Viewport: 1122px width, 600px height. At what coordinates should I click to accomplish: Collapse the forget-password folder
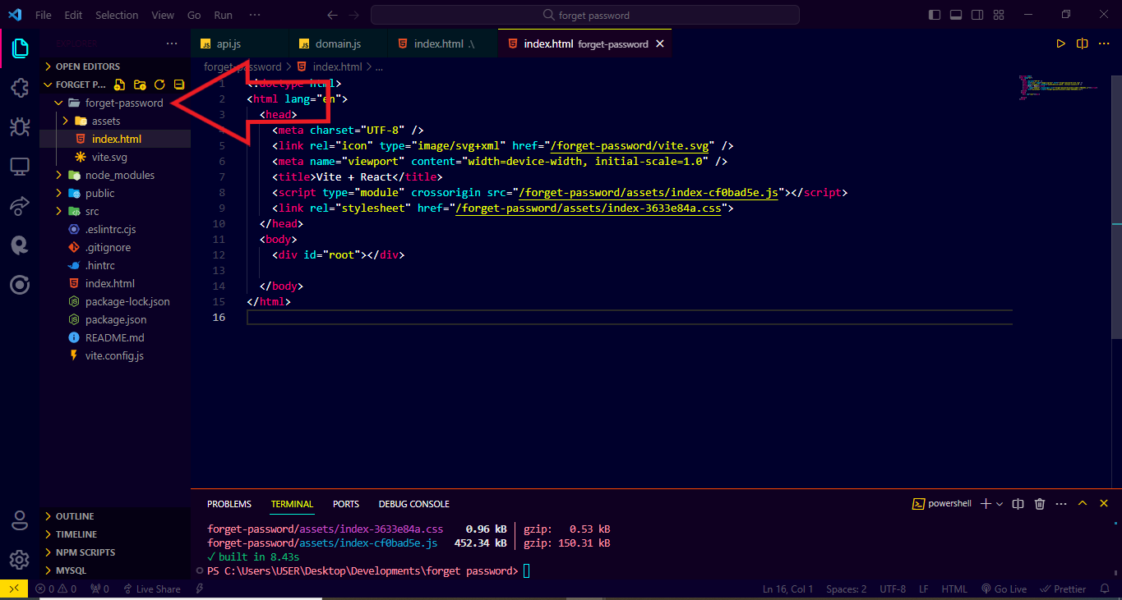115,103
